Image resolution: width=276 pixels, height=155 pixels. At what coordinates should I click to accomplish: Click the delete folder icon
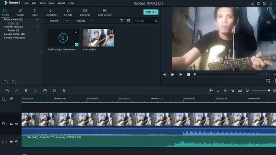point(14,82)
